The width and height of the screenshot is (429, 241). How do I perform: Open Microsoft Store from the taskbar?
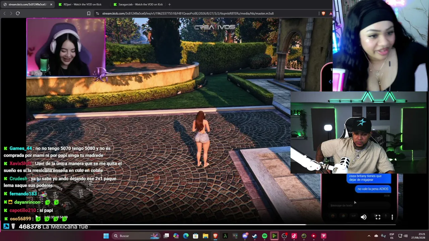pos(196,236)
